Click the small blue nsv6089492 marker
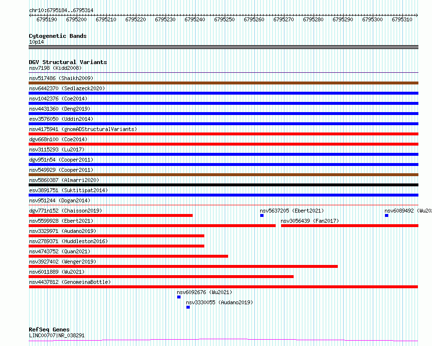The height and width of the screenshot is (346, 432). coord(386,215)
